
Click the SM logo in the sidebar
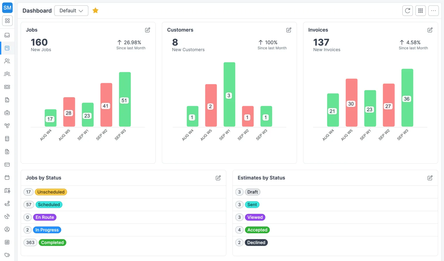tap(7, 8)
